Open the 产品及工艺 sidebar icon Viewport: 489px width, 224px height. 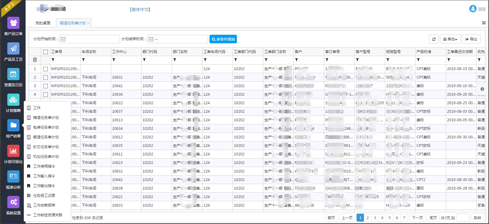(13, 49)
